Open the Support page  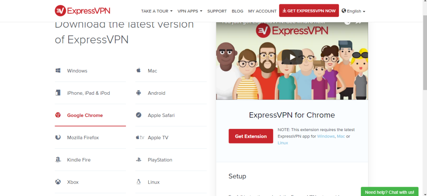click(x=217, y=11)
